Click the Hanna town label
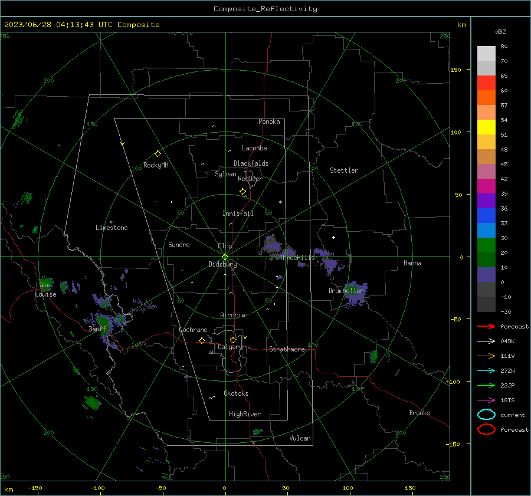 [412, 263]
